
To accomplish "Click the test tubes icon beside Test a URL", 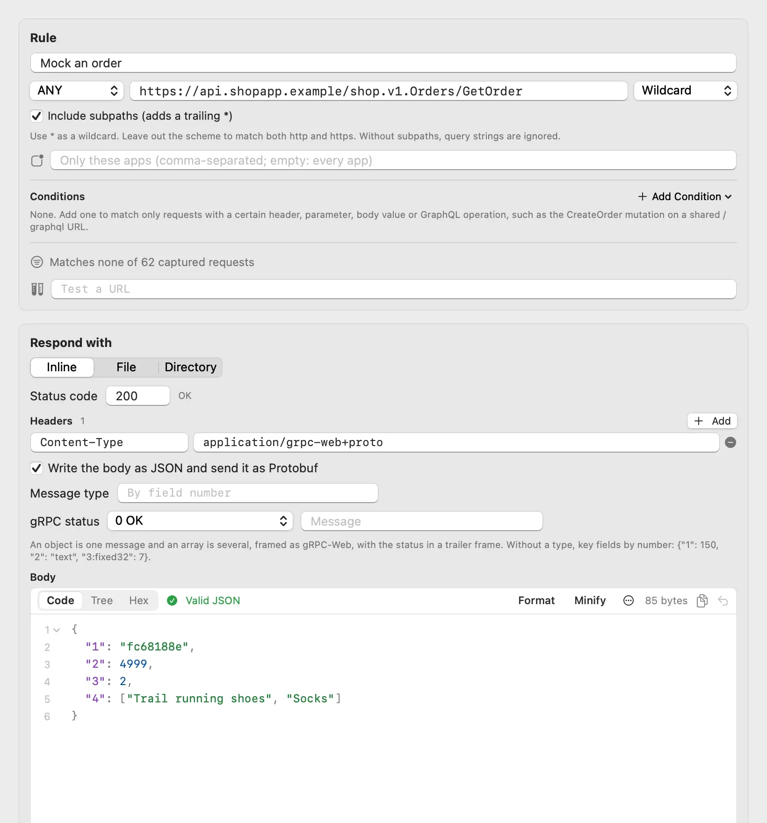I will (37, 289).
